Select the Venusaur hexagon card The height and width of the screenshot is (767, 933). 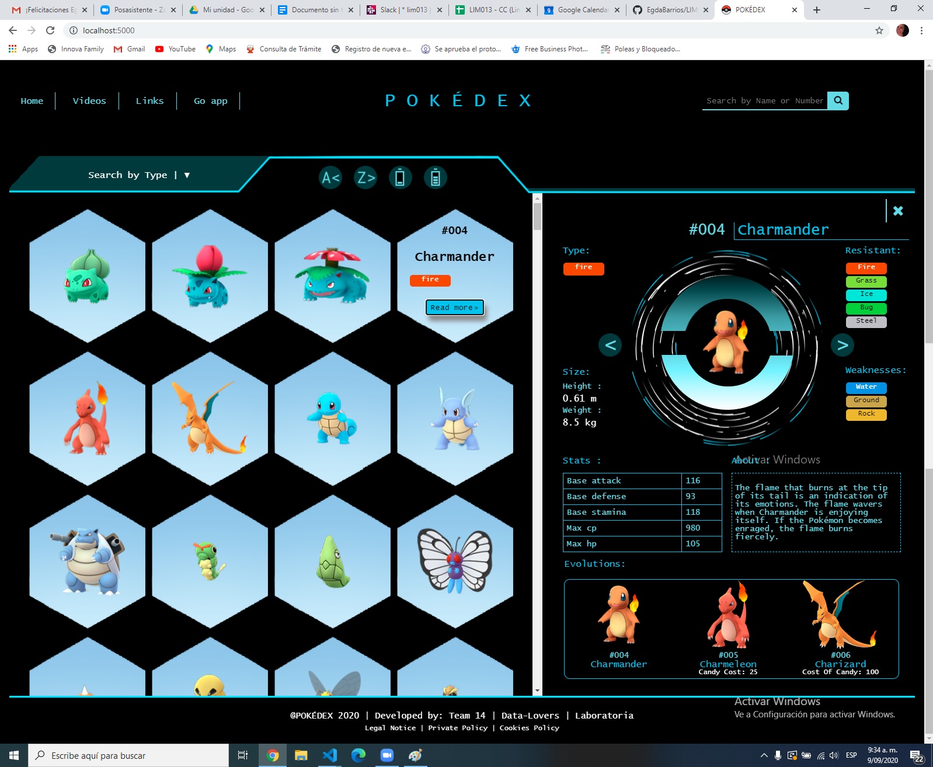pyautogui.click(x=332, y=276)
